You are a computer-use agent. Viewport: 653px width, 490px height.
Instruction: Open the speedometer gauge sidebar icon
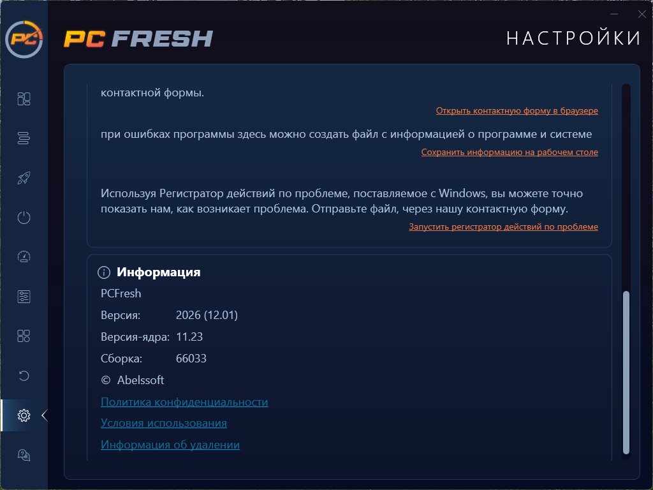(x=24, y=256)
